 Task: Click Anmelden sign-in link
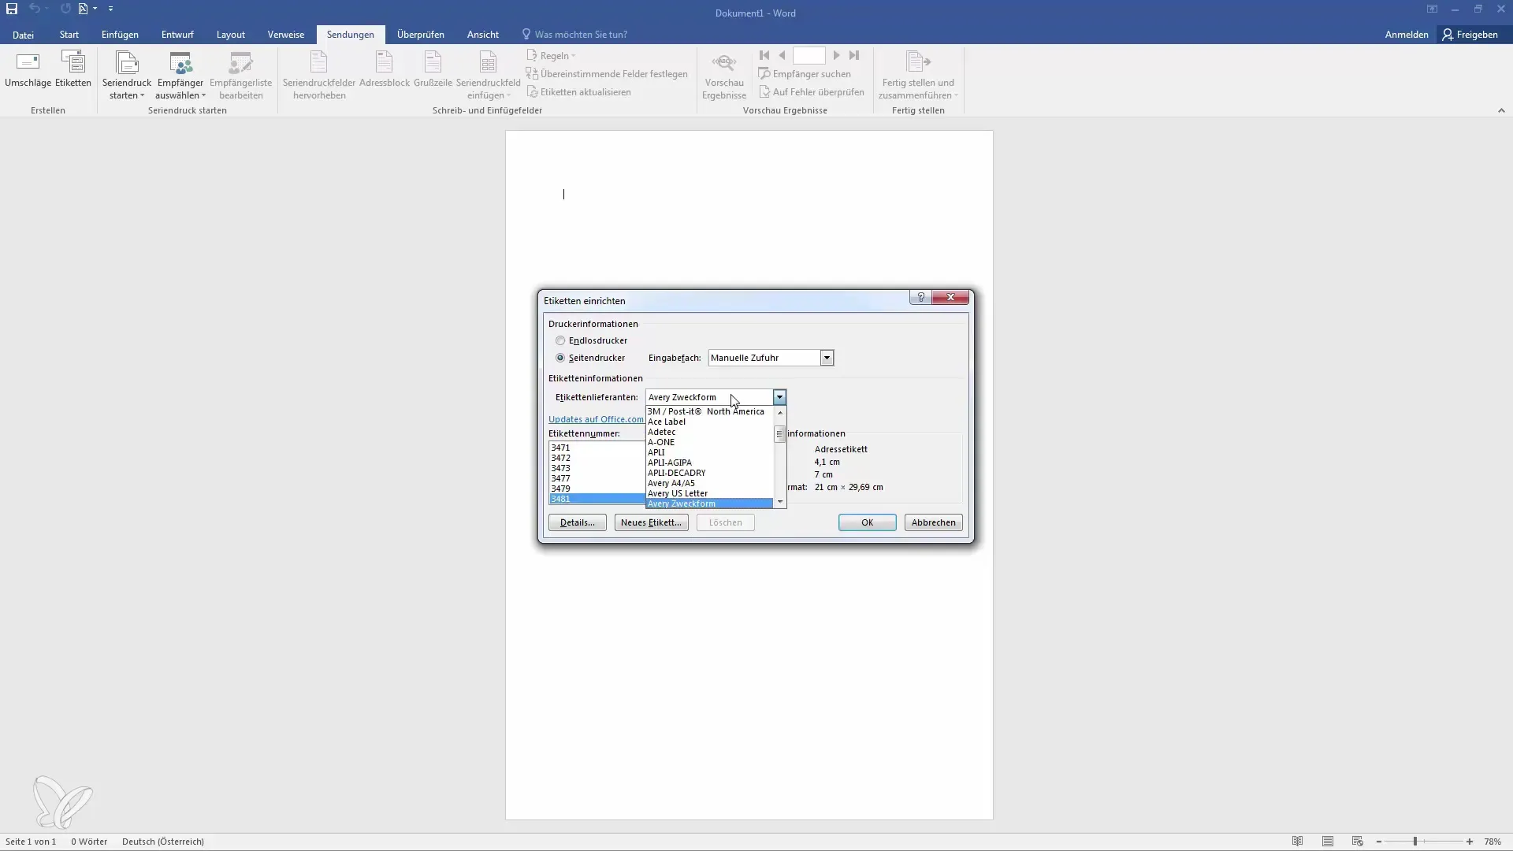[x=1407, y=35]
